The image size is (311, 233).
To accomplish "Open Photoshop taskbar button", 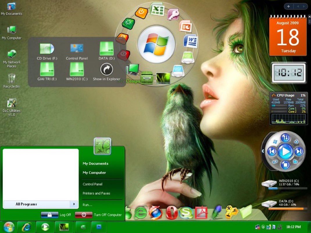I will tap(99, 227).
